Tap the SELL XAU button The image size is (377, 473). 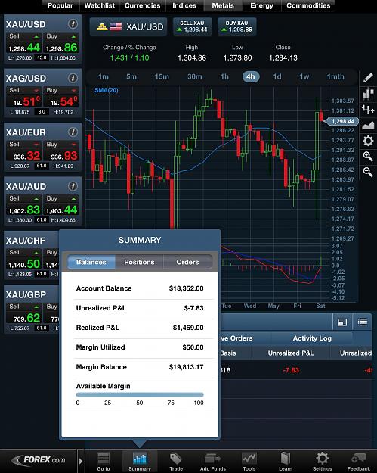pyautogui.click(x=192, y=26)
